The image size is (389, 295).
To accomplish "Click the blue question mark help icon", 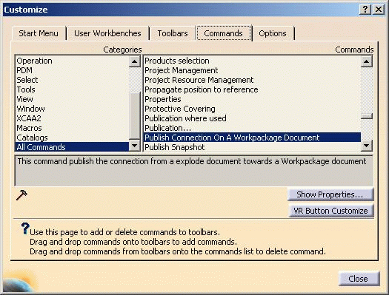I will pos(25,228).
